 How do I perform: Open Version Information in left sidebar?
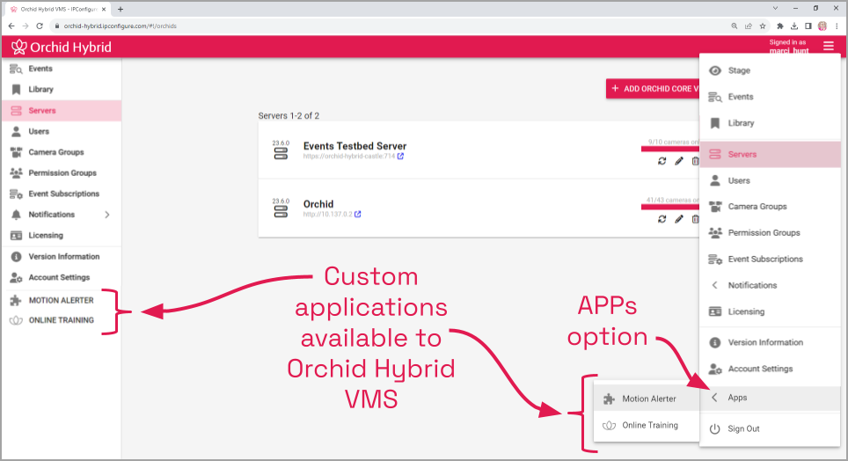[x=61, y=257]
